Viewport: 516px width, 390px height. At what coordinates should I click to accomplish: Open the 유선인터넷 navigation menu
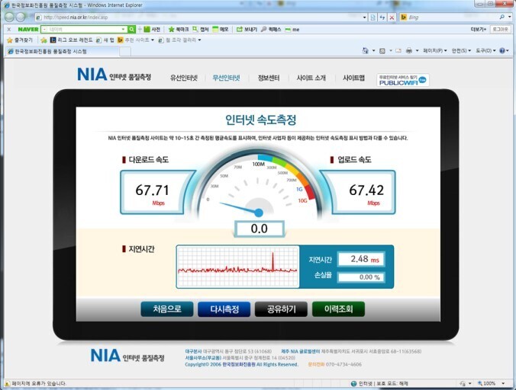coord(184,78)
